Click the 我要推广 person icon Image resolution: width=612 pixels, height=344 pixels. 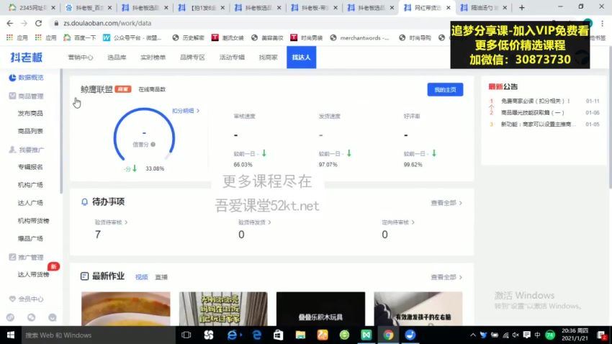pyautogui.click(x=12, y=150)
